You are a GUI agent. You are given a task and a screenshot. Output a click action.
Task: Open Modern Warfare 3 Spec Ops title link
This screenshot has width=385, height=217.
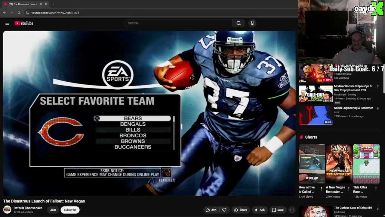tap(353, 88)
